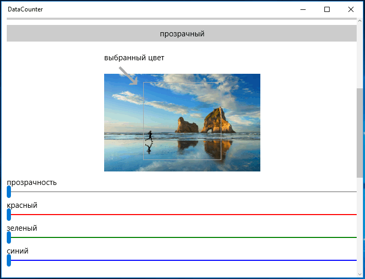This screenshot has height=279, width=365.
Task: Click the красный label text
Action: pyautogui.click(x=22, y=205)
